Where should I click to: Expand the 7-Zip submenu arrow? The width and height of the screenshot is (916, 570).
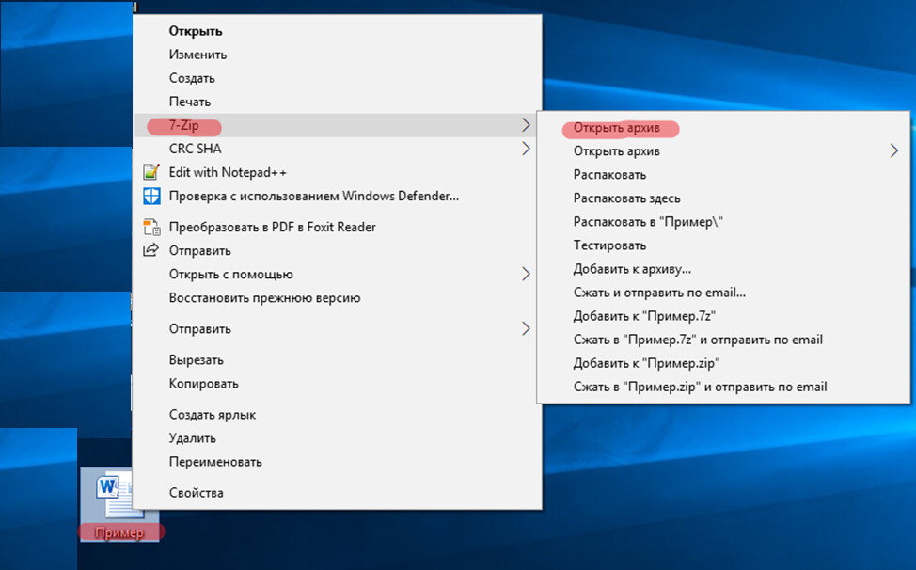(526, 125)
